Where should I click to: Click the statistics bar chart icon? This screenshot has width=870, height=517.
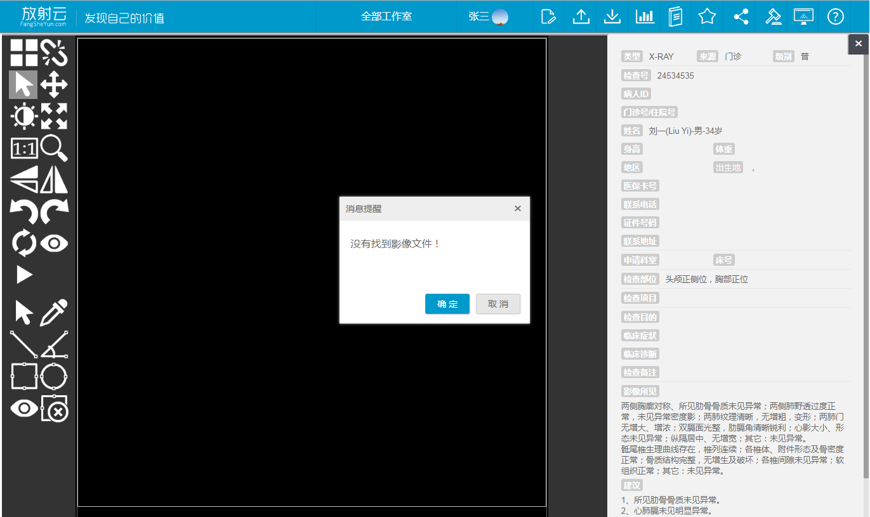pos(645,16)
